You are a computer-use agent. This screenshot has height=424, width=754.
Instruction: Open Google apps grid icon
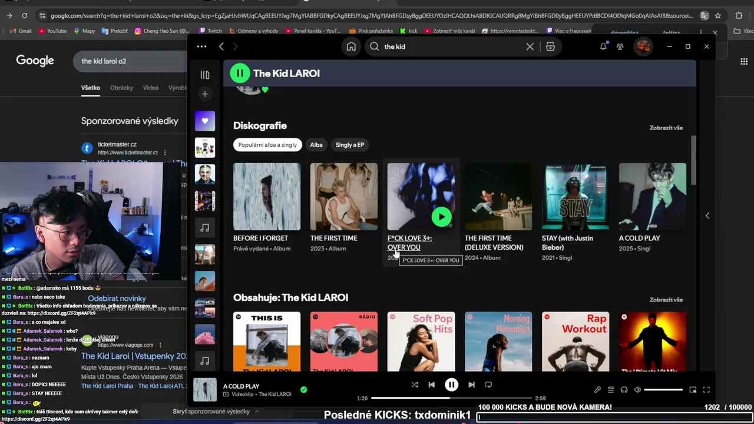pyautogui.click(x=744, y=61)
